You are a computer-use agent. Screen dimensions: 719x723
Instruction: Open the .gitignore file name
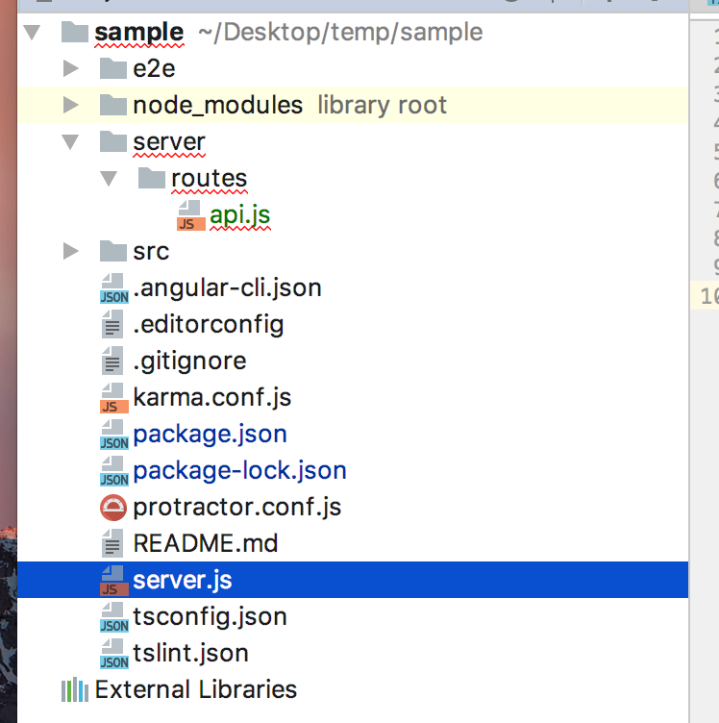[190, 361]
